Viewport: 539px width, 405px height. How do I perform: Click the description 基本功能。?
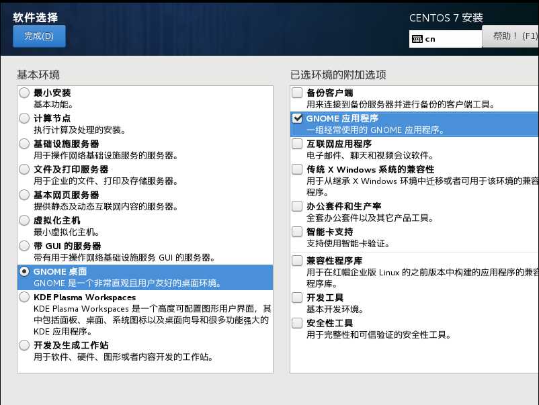53,104
